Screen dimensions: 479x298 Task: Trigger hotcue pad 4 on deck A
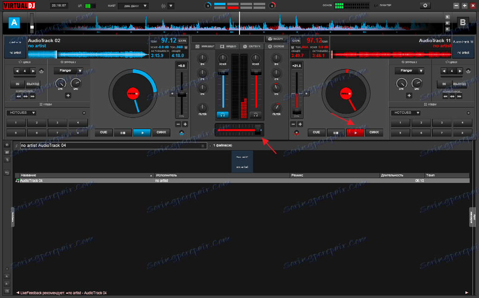[x=78, y=123]
